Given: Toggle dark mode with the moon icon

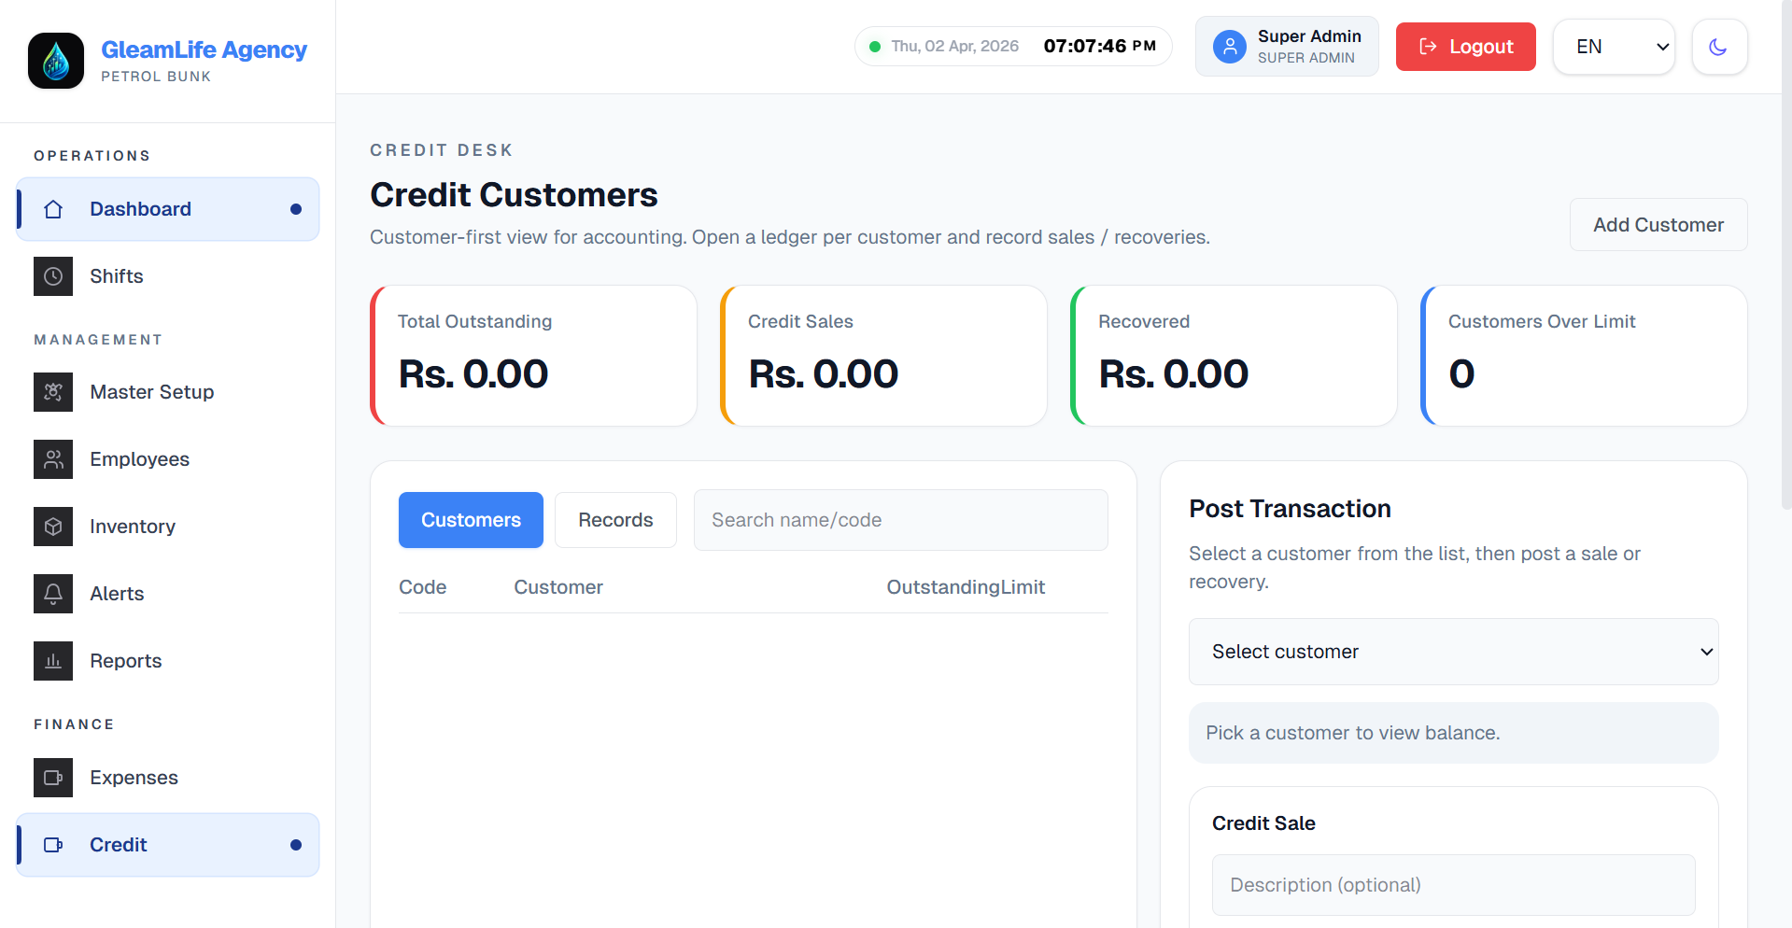Looking at the screenshot, I should [1718, 47].
